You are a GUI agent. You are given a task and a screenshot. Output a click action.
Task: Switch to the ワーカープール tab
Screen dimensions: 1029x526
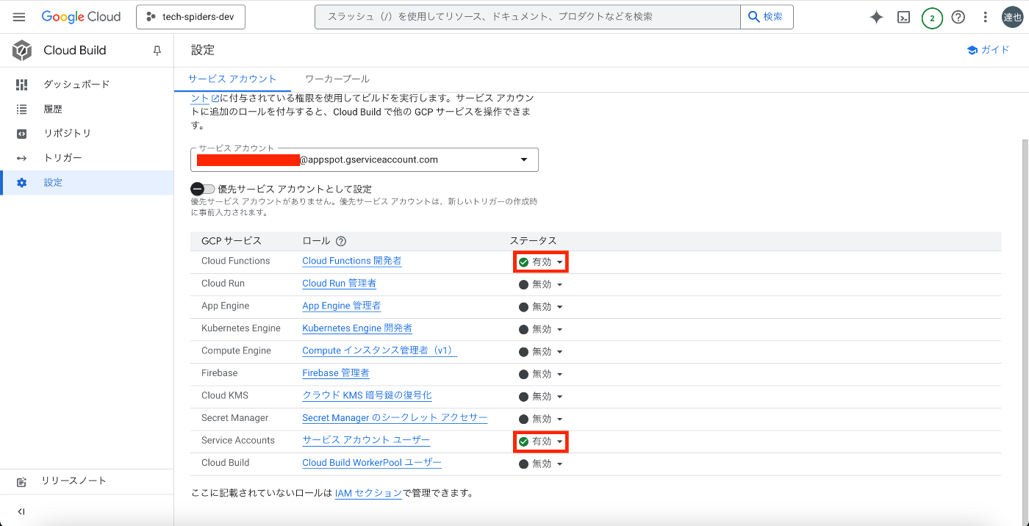click(x=337, y=79)
